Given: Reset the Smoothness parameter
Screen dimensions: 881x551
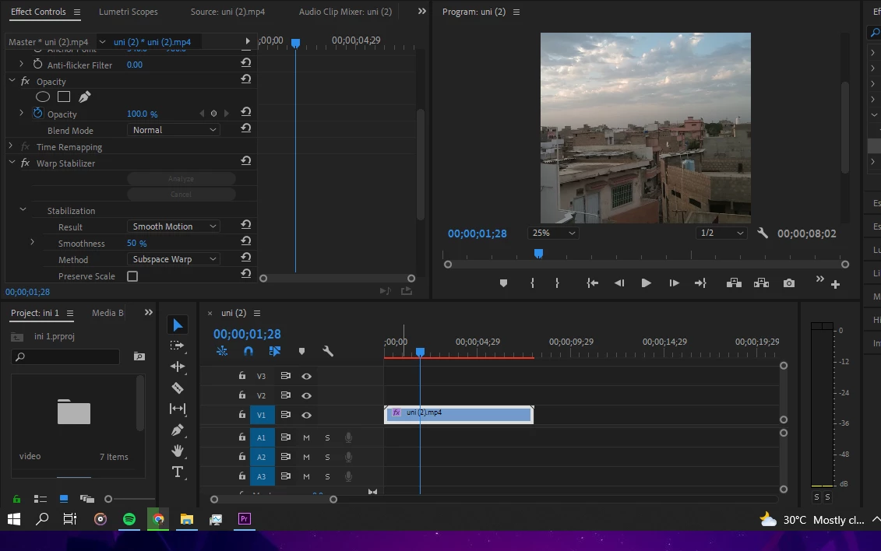Looking at the screenshot, I should tap(245, 240).
